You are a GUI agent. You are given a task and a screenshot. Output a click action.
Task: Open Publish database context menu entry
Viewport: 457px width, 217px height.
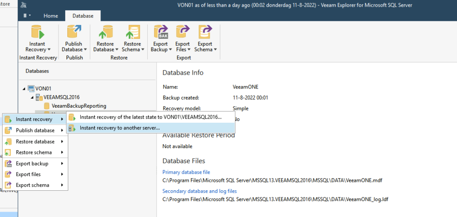pos(35,130)
